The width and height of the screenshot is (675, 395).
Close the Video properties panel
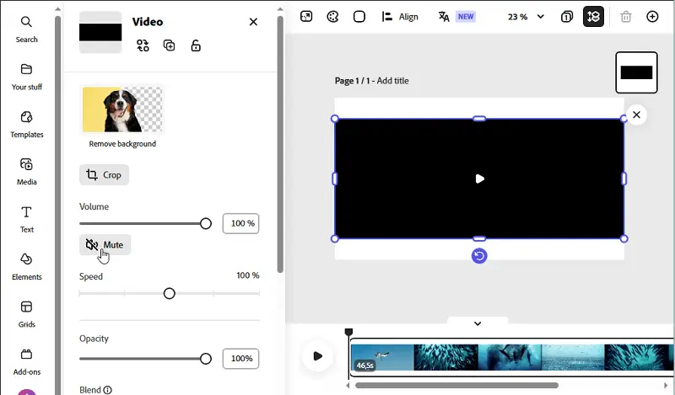click(253, 22)
